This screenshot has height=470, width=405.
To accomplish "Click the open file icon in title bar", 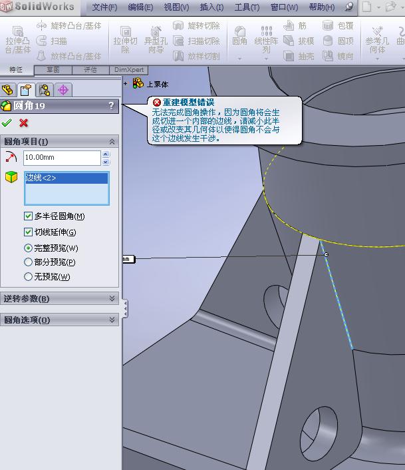I will [390, 7].
